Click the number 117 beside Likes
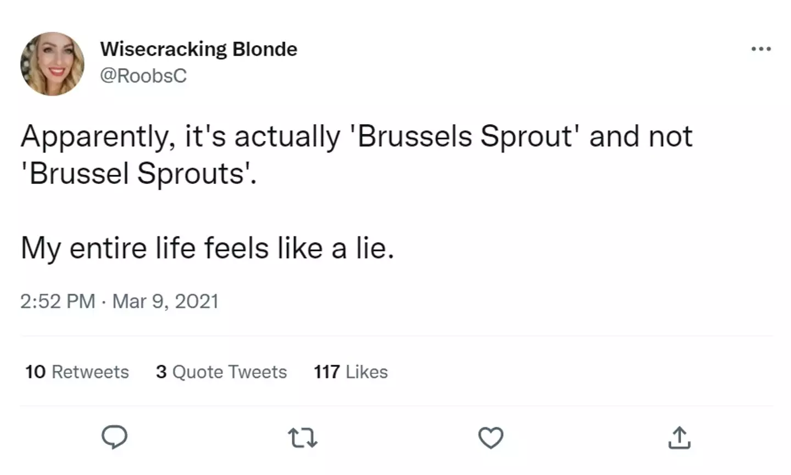This screenshot has width=791, height=475. point(326,372)
